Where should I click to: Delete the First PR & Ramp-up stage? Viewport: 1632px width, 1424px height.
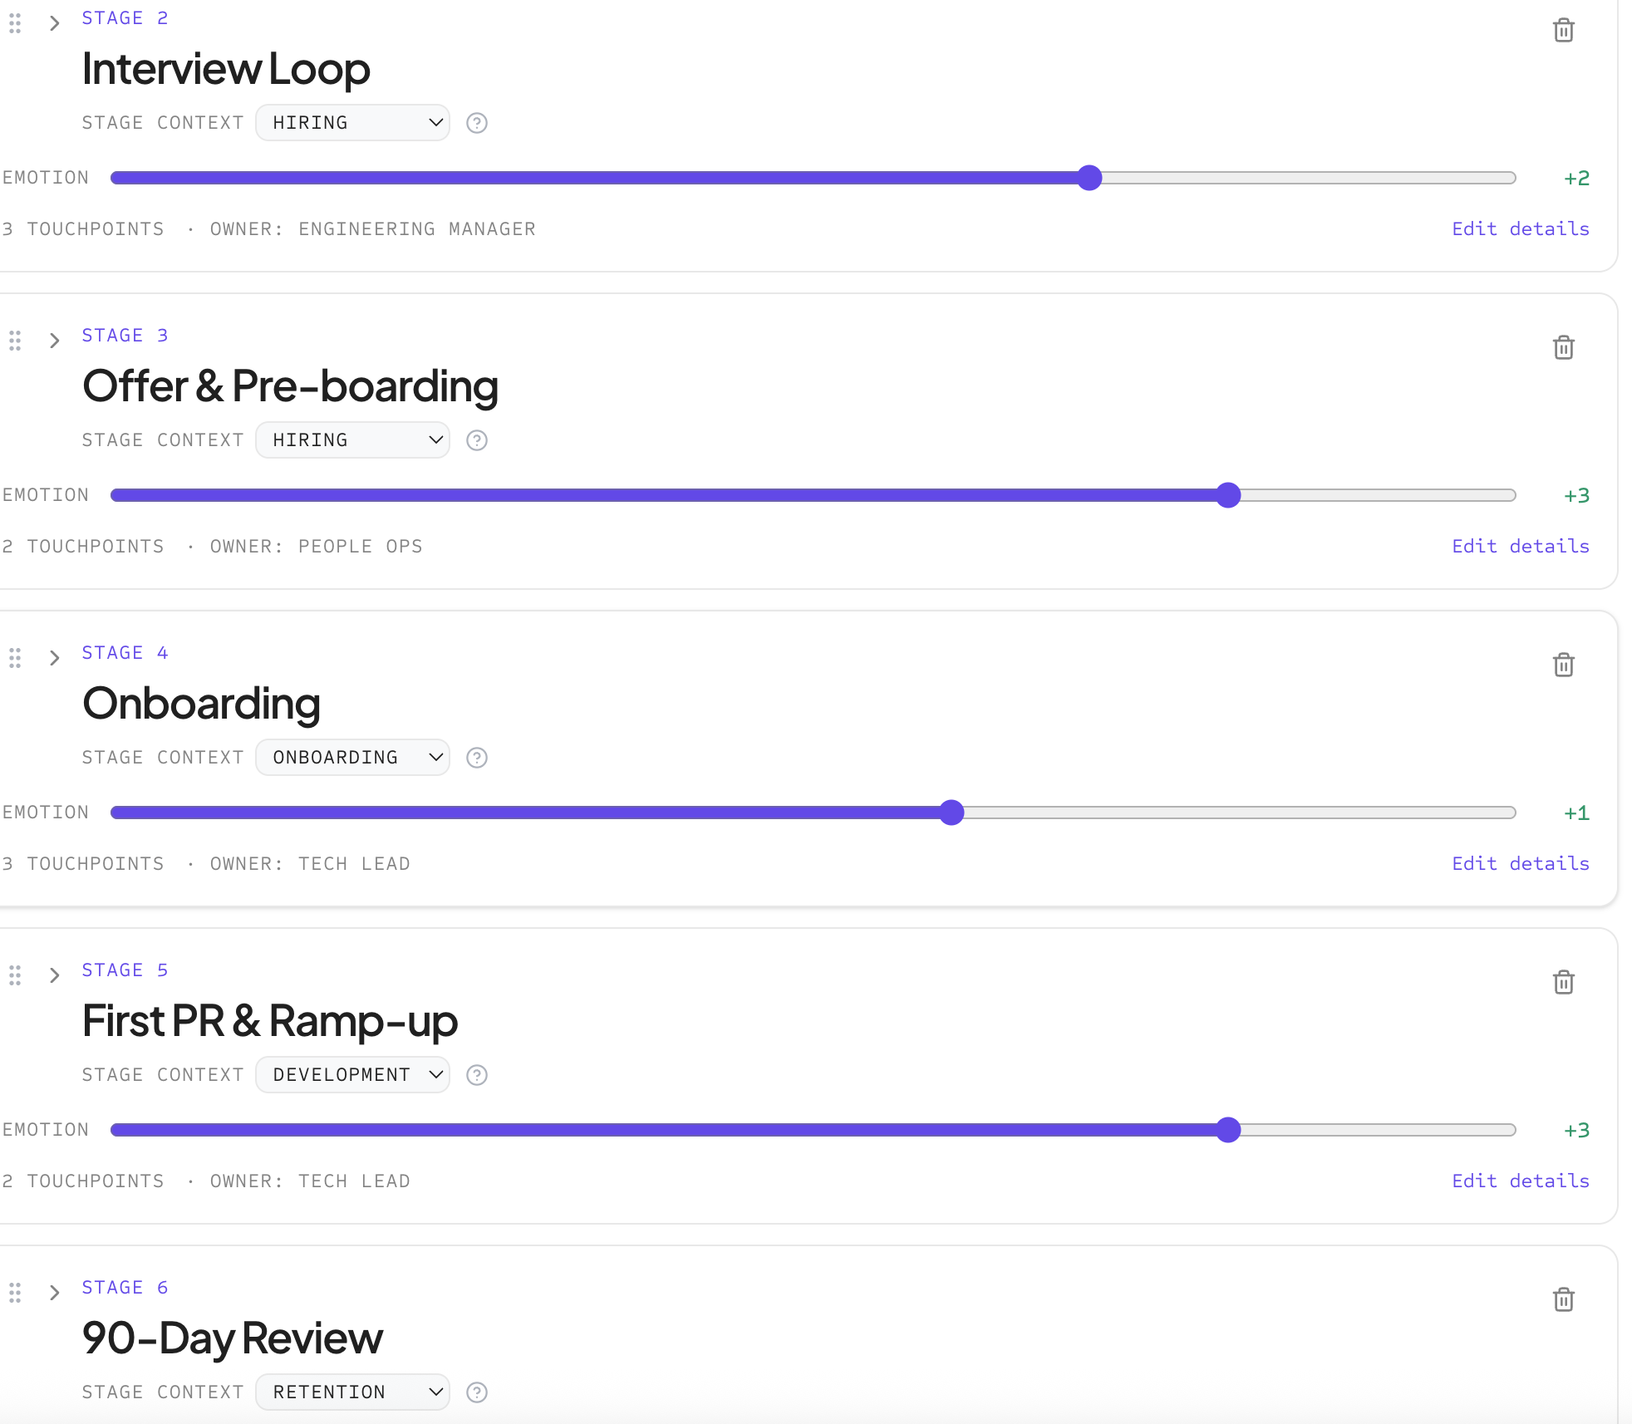[x=1563, y=982]
